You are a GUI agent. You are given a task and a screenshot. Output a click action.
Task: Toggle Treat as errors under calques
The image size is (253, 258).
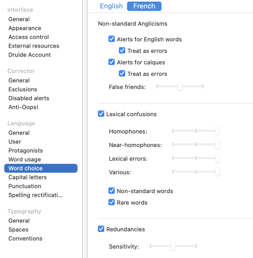[122, 73]
